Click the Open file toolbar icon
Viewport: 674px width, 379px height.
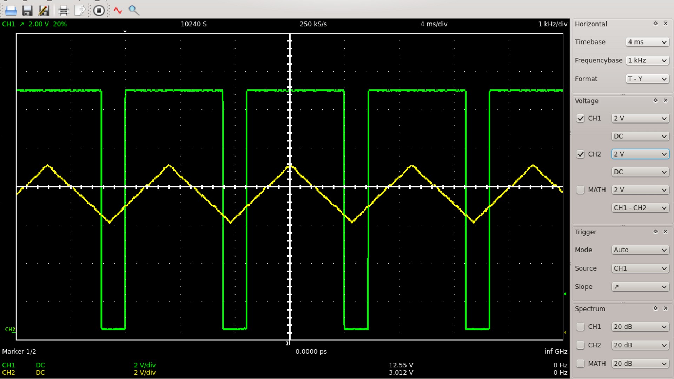(x=11, y=11)
